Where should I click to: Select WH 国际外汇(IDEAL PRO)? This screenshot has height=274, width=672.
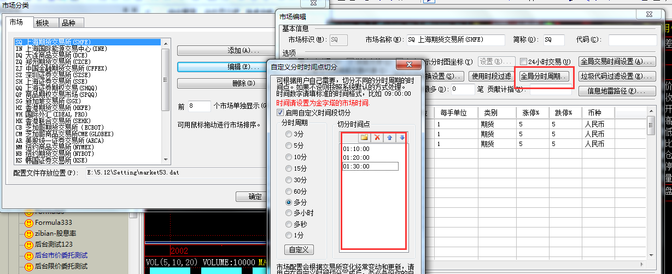pos(87,114)
